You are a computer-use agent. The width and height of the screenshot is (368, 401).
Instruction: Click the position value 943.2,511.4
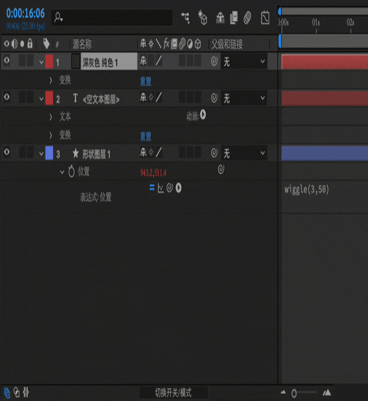153,173
